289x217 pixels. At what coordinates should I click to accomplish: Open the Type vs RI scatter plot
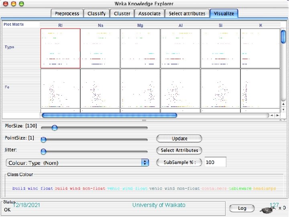[61, 48]
